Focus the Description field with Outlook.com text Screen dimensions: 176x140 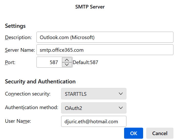click(x=105, y=37)
